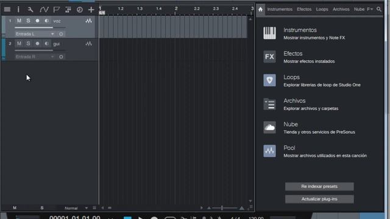Viewport: 390px width, 219px height.
Task: Click the Re indexar presets button
Action: click(x=319, y=187)
